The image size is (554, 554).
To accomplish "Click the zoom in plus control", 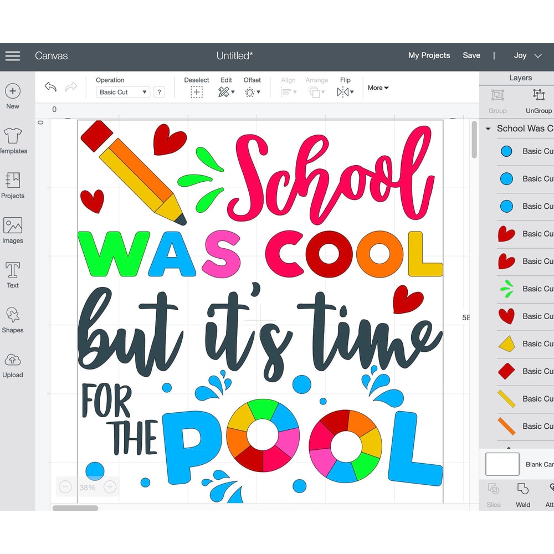I will (110, 487).
